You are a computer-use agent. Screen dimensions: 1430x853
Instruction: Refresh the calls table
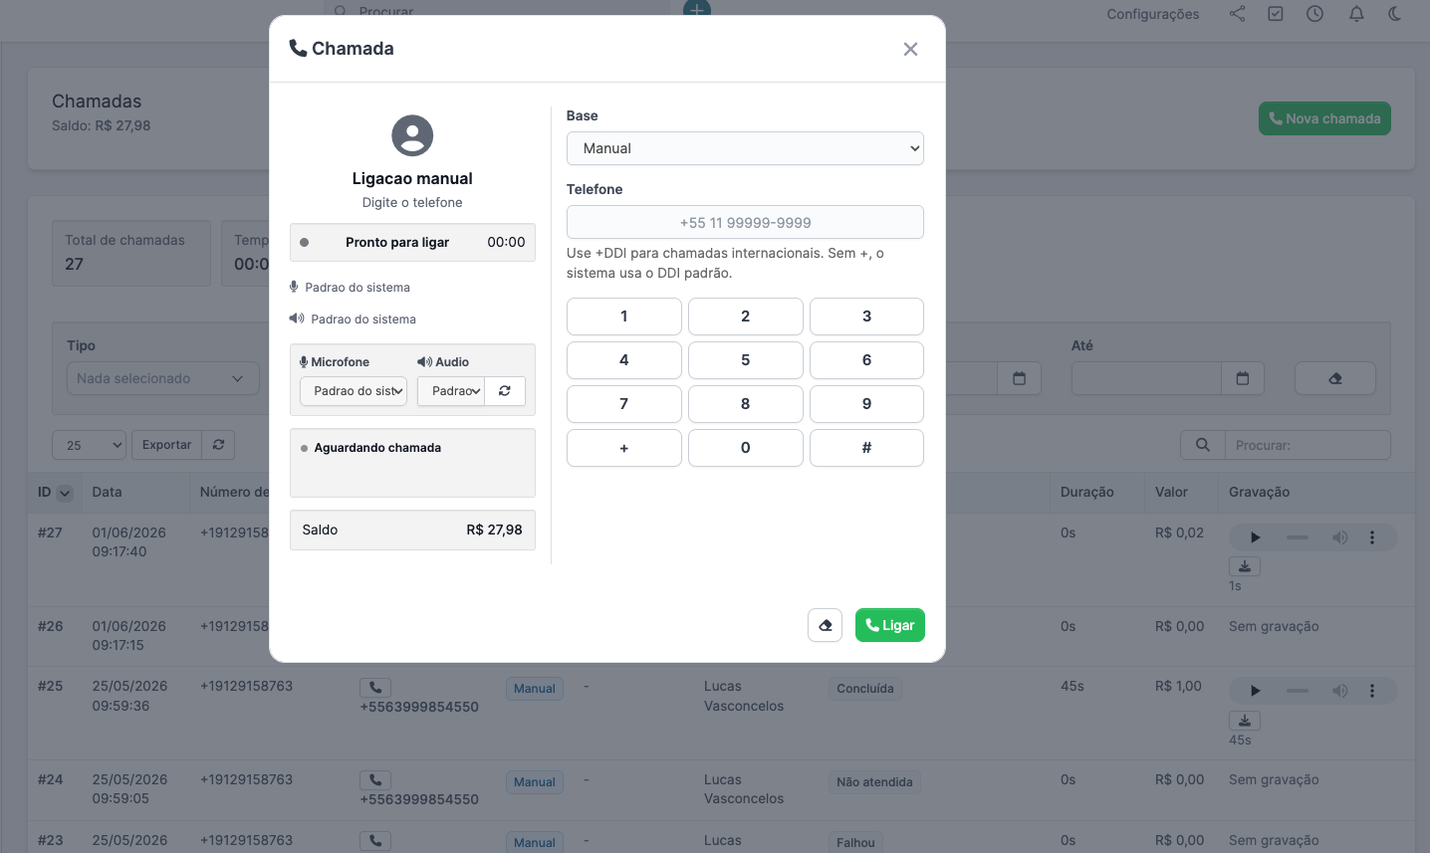(x=218, y=445)
